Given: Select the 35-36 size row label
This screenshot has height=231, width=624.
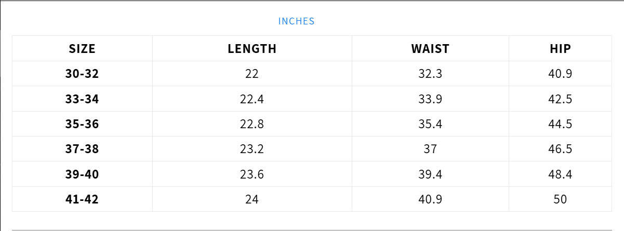Looking at the screenshot, I should coord(82,124).
